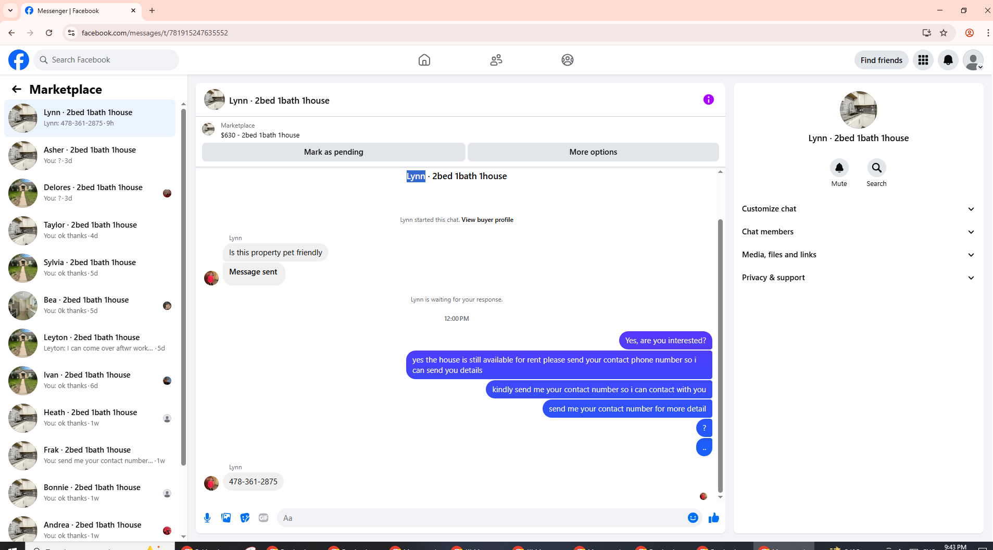Click the Search Facebook field
993x550 pixels.
(106, 60)
